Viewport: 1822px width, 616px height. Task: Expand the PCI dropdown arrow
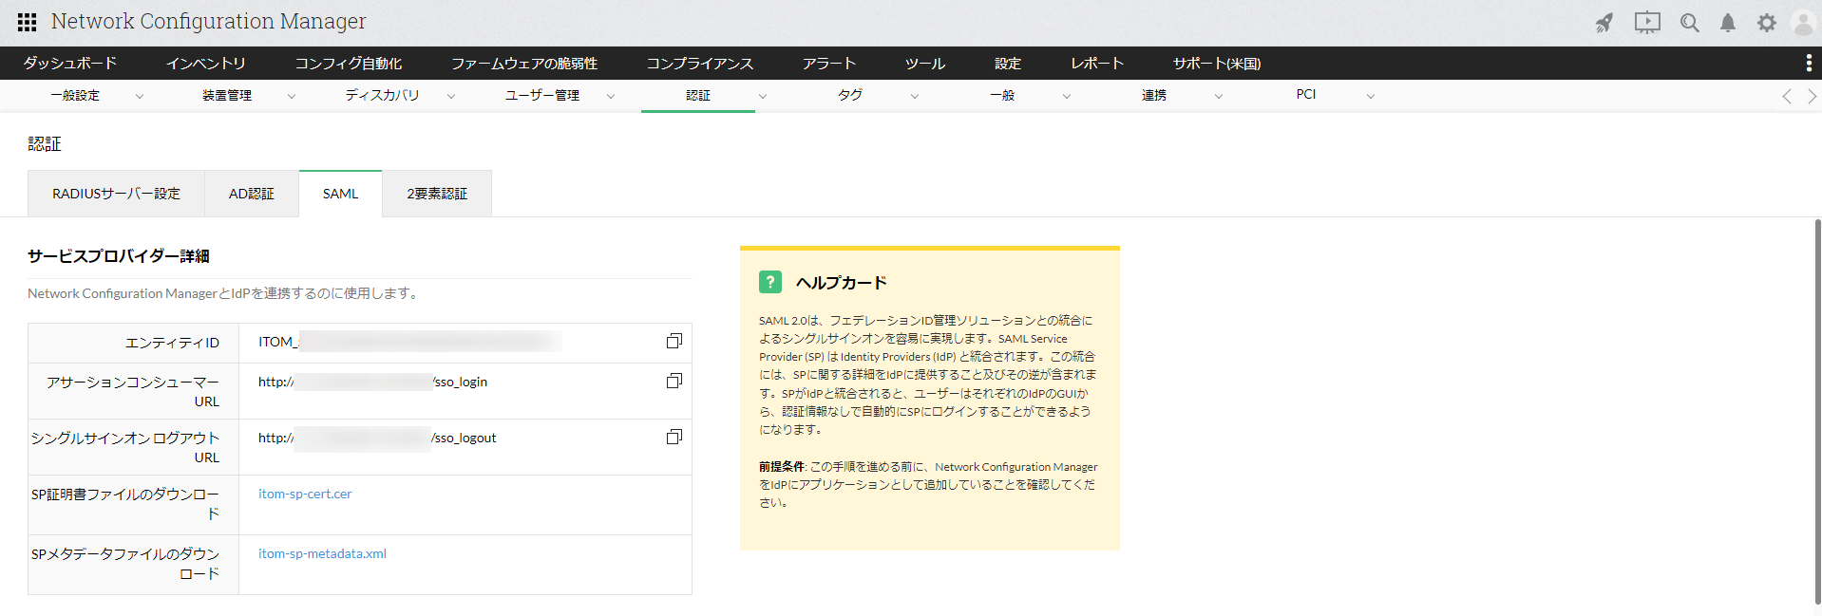pyautogui.click(x=1370, y=96)
